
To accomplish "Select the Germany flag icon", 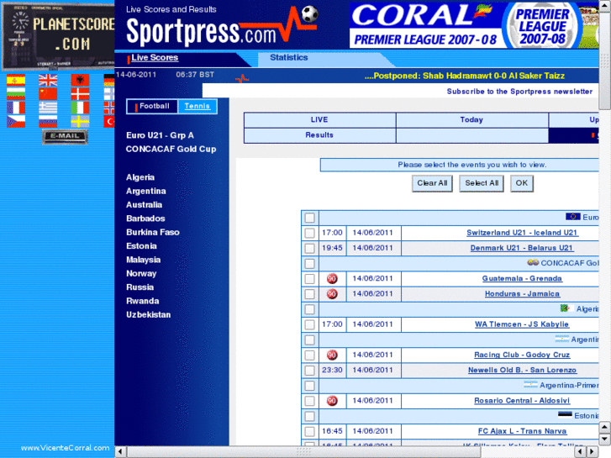I will pos(108,81).
